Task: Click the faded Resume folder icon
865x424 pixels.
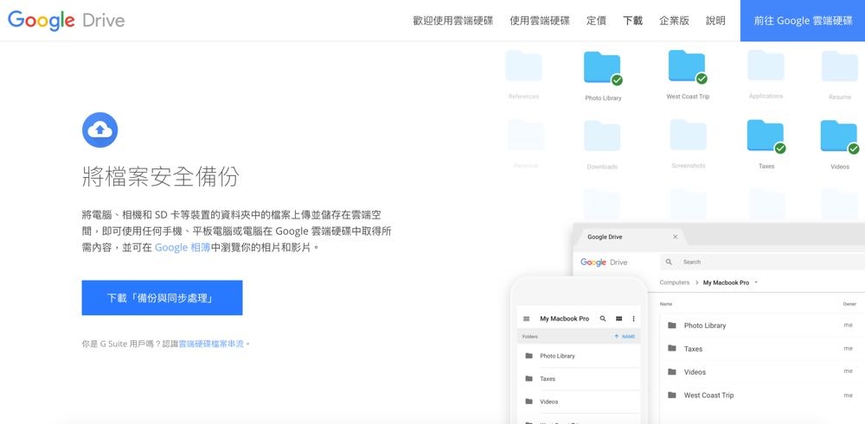Action: point(840,66)
